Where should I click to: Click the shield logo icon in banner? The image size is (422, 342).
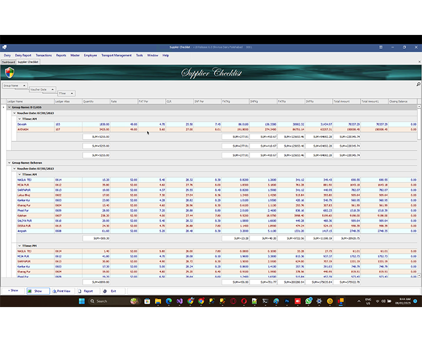(x=8, y=73)
